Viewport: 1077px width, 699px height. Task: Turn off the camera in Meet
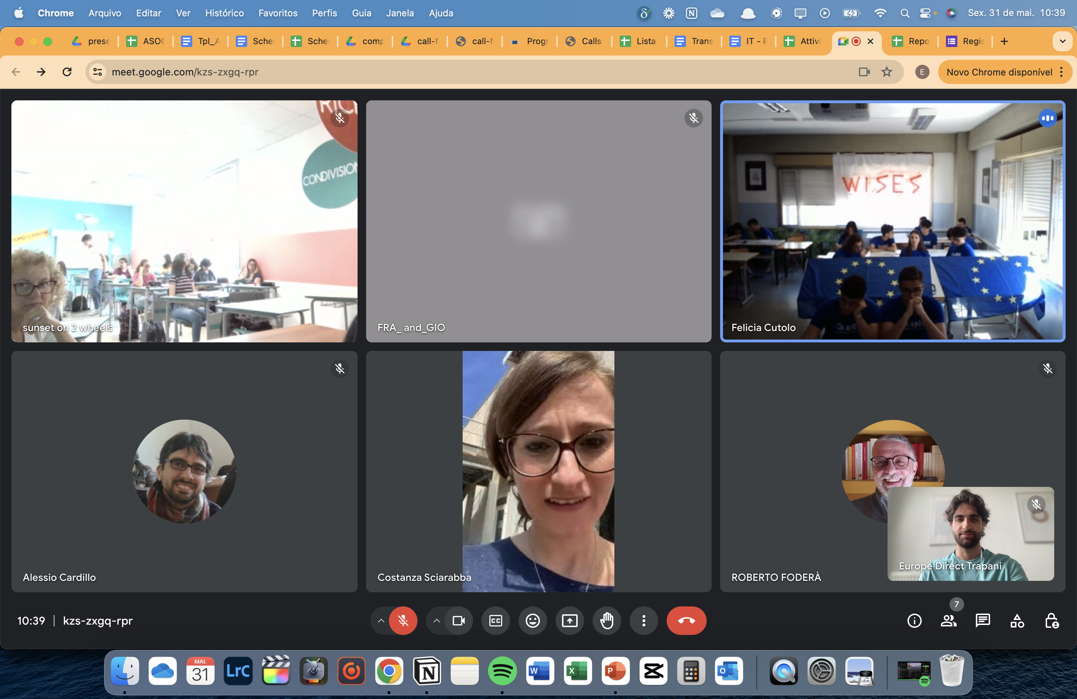[x=458, y=621]
